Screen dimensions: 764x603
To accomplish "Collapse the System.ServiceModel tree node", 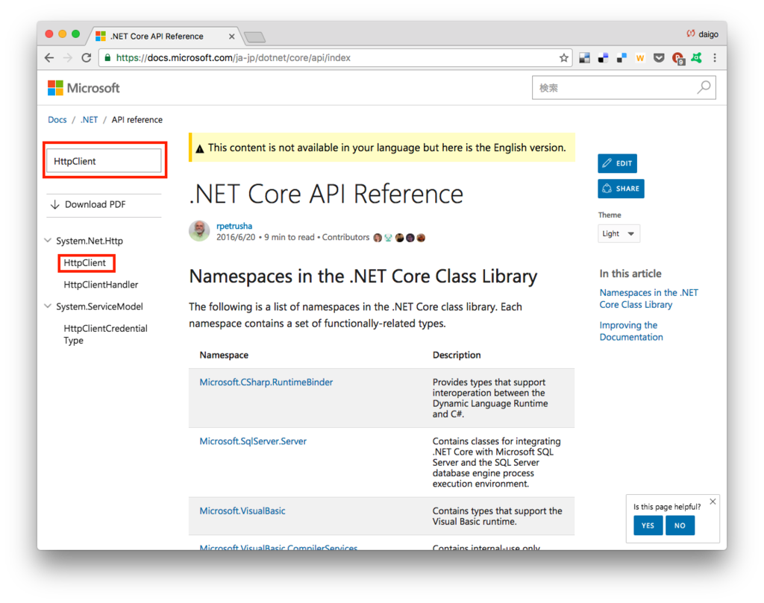I will (x=48, y=306).
